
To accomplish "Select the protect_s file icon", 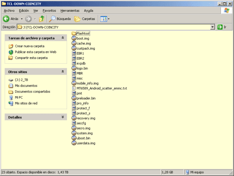I will [74, 113].
